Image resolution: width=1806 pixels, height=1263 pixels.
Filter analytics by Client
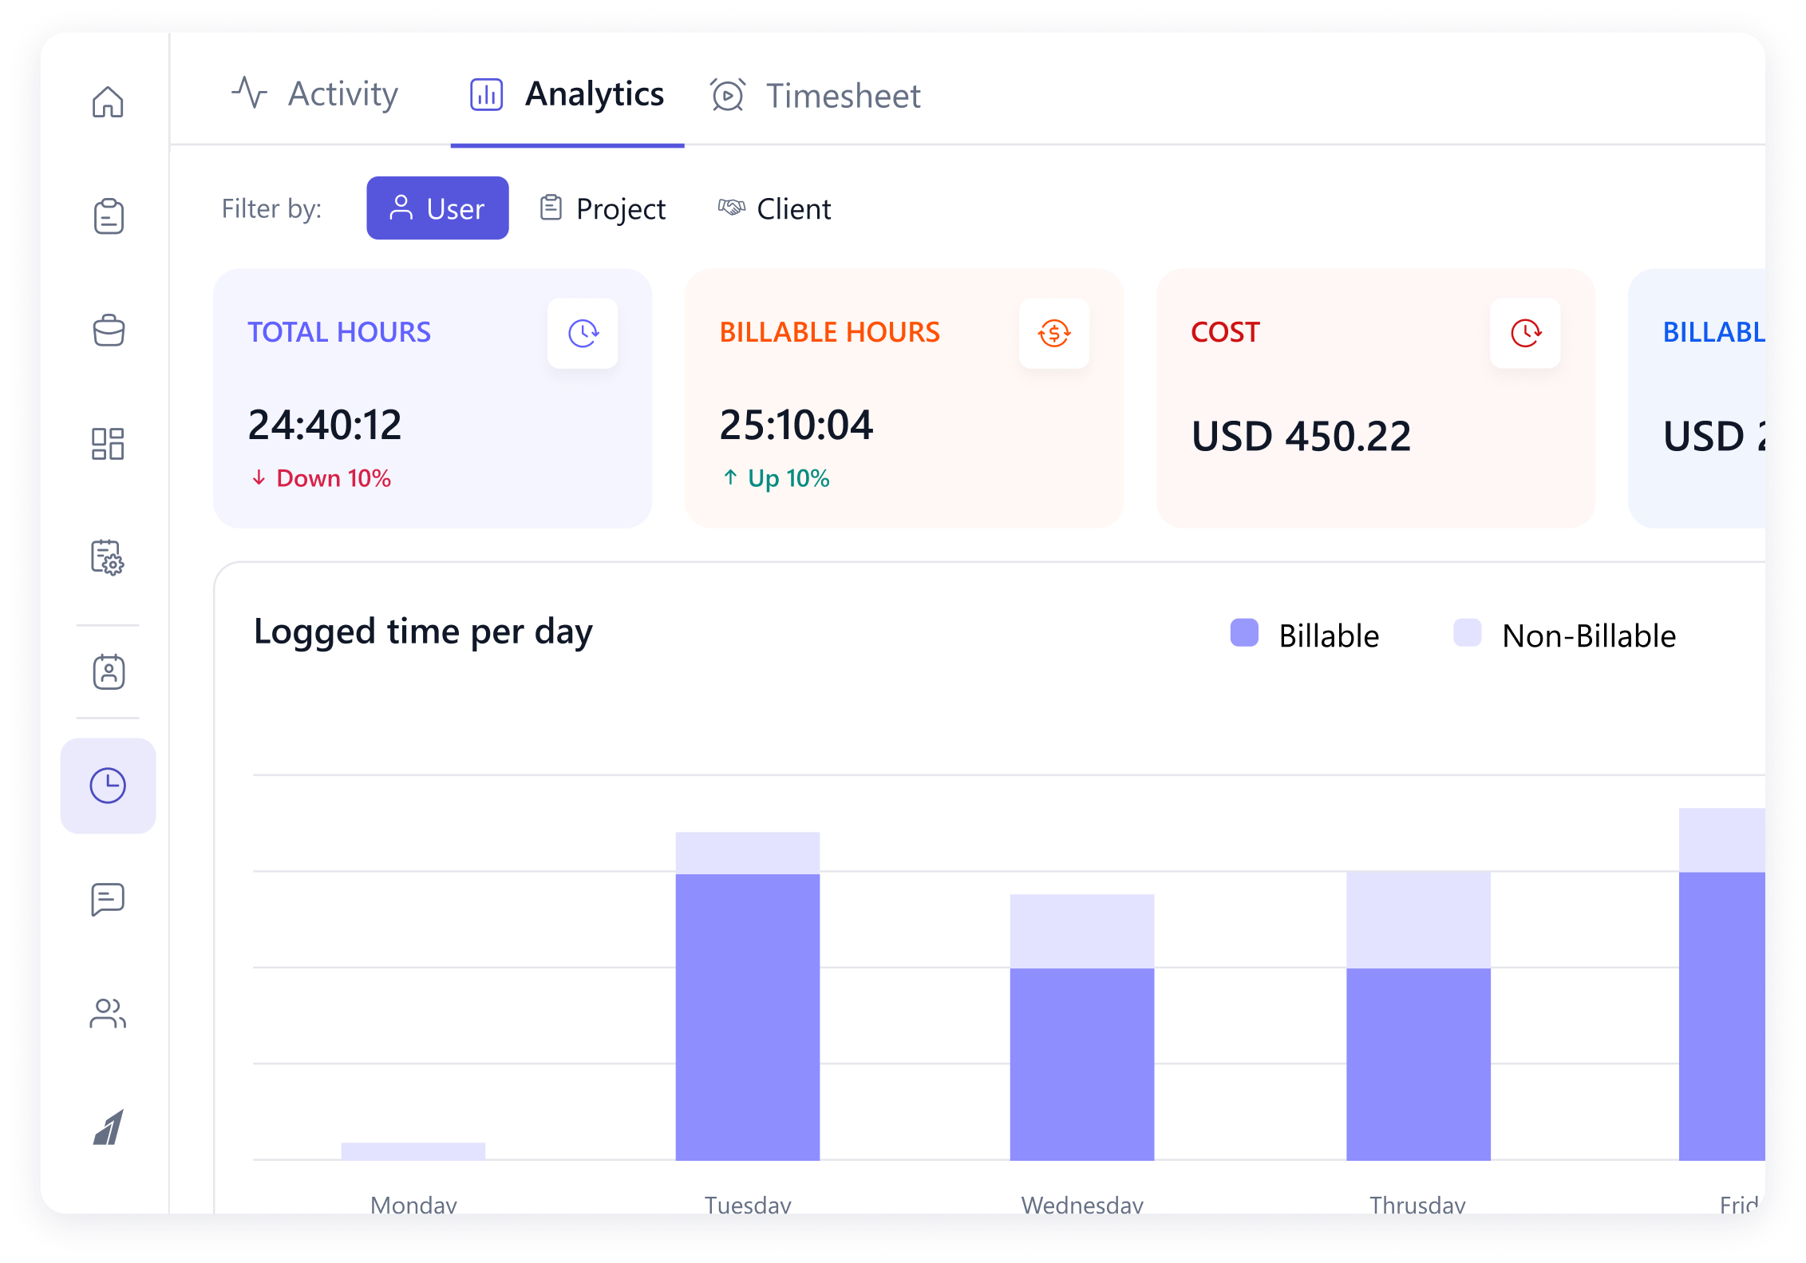[x=774, y=208]
